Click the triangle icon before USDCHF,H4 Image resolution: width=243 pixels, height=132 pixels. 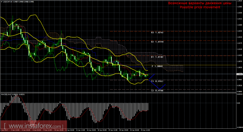click(1, 2)
